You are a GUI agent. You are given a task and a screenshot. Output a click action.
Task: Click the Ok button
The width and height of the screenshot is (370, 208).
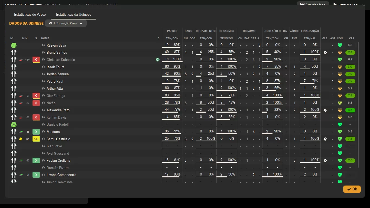pos(352,189)
